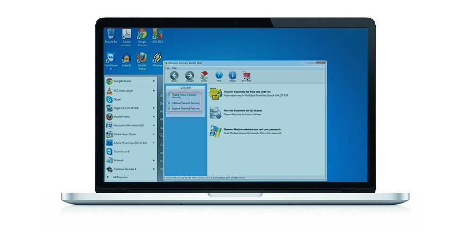
Task: Click the Remove Windows passwords flag icon
Action: pyautogui.click(x=215, y=131)
